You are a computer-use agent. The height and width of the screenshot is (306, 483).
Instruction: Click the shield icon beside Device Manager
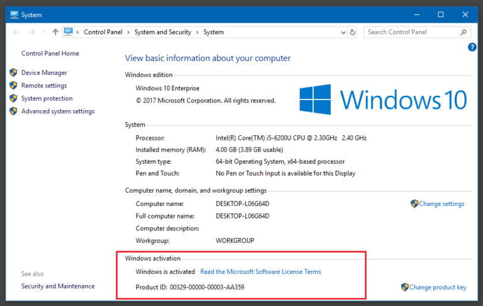coord(13,73)
